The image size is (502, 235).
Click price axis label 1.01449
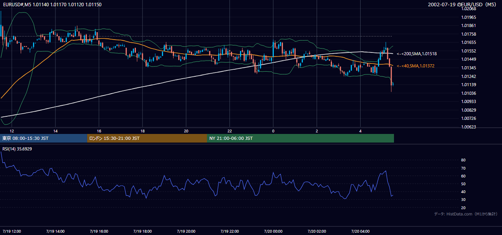pyautogui.click(x=469, y=59)
